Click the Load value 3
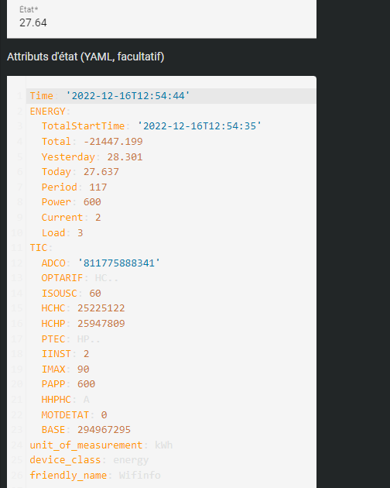Viewport: 390px width, 488px height. tap(80, 232)
